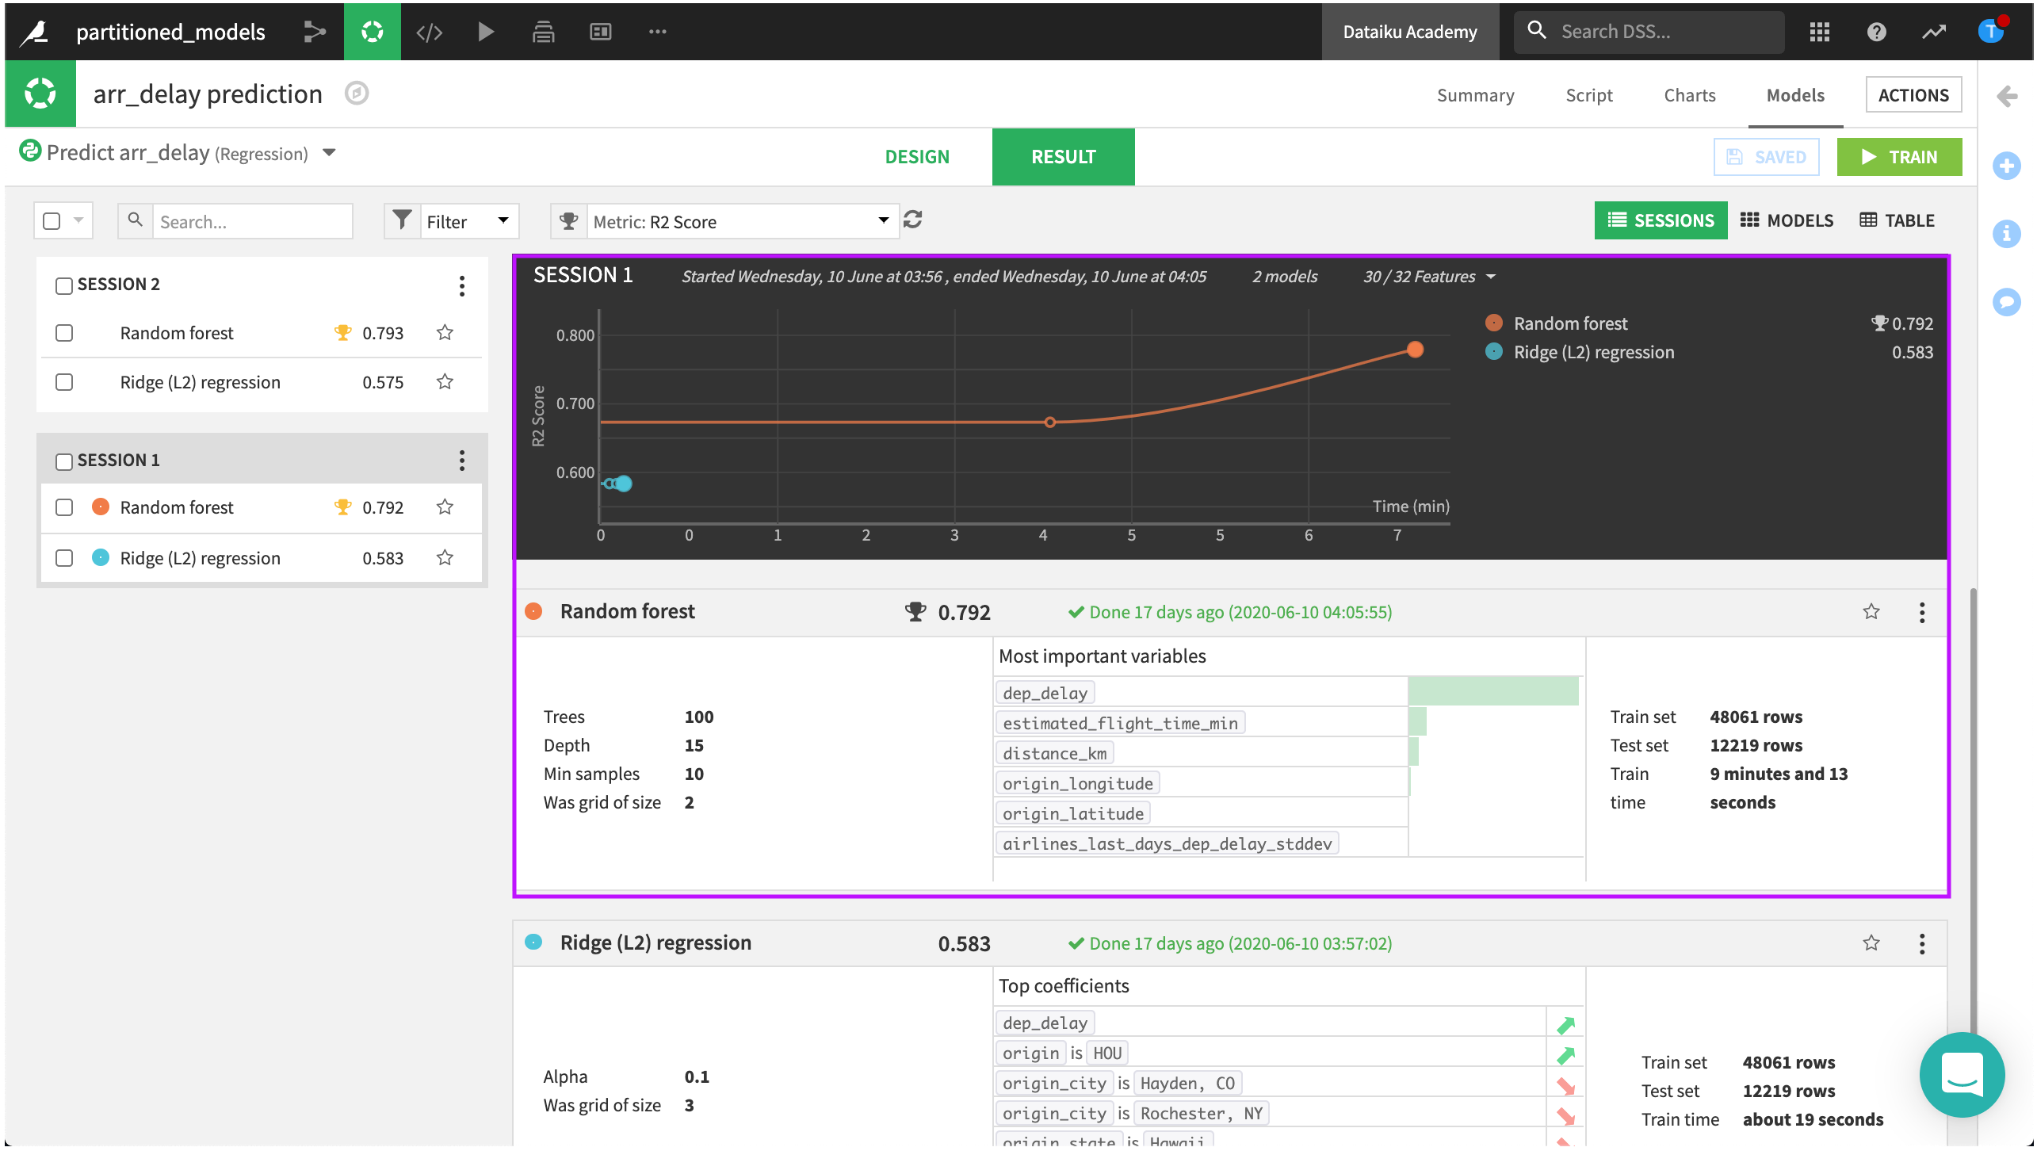Open the Dashboards icon in top bar
Screen dimensions: 2037x1151
click(600, 32)
